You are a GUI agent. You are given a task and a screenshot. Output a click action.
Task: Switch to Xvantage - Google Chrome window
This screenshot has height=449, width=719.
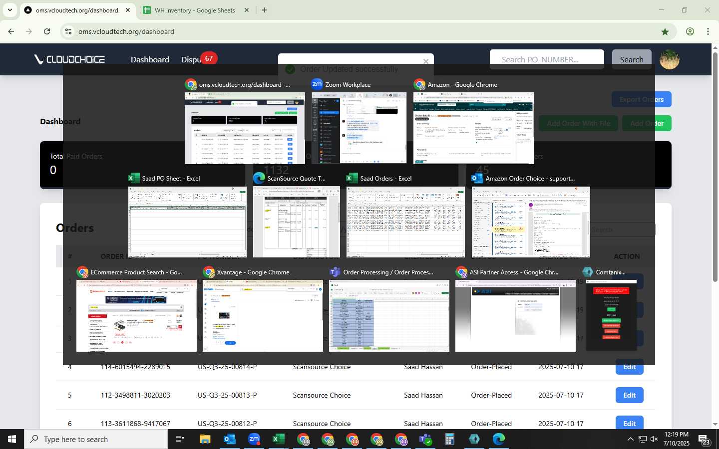click(x=263, y=315)
